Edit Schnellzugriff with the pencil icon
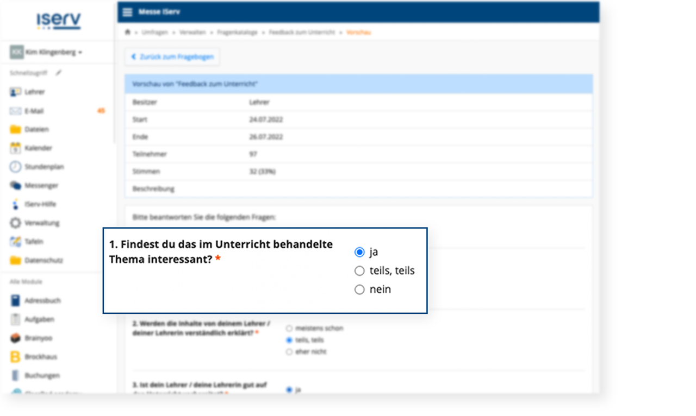This screenshot has height=416, width=696. [59, 72]
